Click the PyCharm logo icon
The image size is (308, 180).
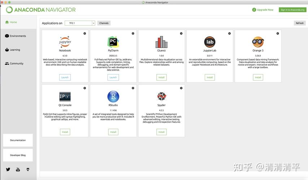click(x=113, y=42)
